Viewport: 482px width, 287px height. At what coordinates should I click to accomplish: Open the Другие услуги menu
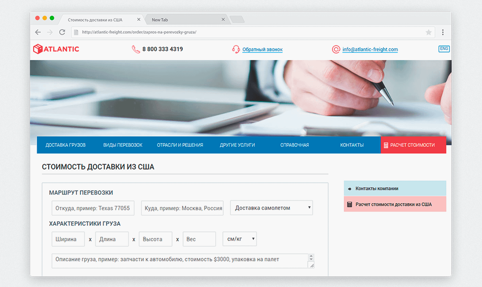click(x=237, y=145)
